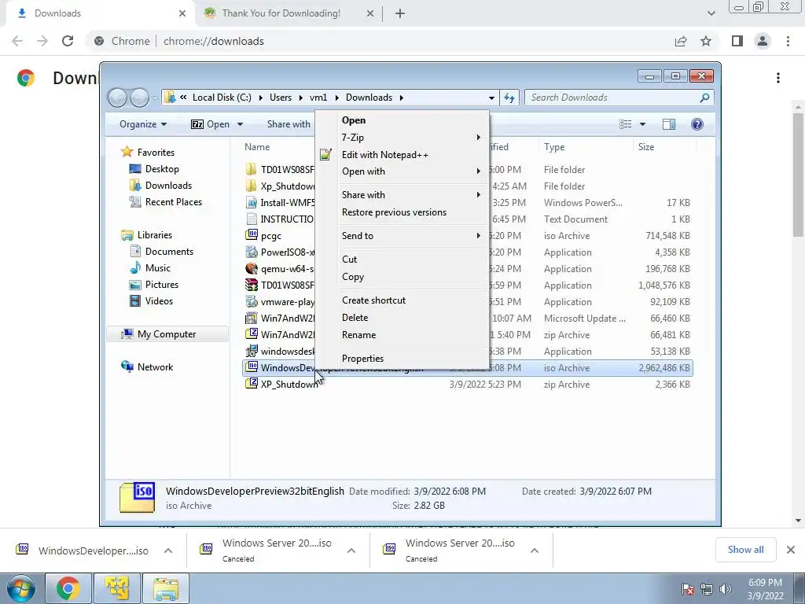Choose Delete in context menu
805x604 pixels.
point(355,318)
